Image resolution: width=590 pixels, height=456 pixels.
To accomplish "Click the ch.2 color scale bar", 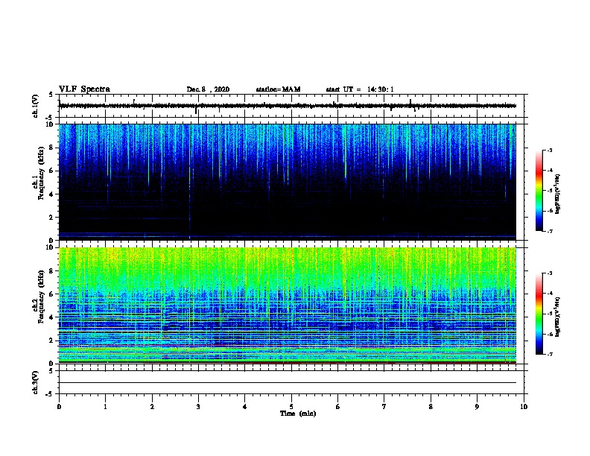I will point(539,314).
